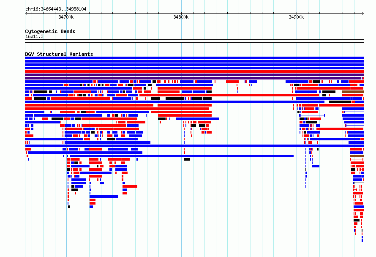Click the longer brown variant bar at right edge
376x257 pixels.
tap(353, 92)
